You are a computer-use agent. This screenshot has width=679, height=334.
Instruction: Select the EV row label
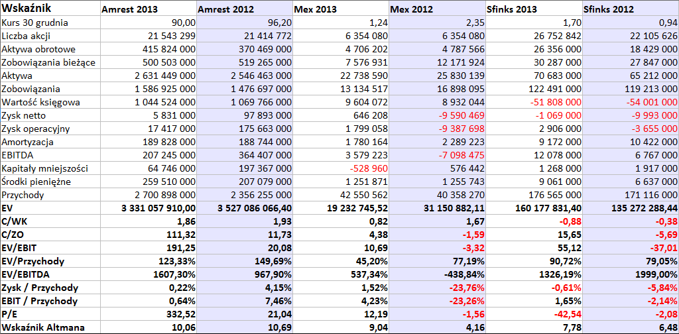click(x=50, y=208)
